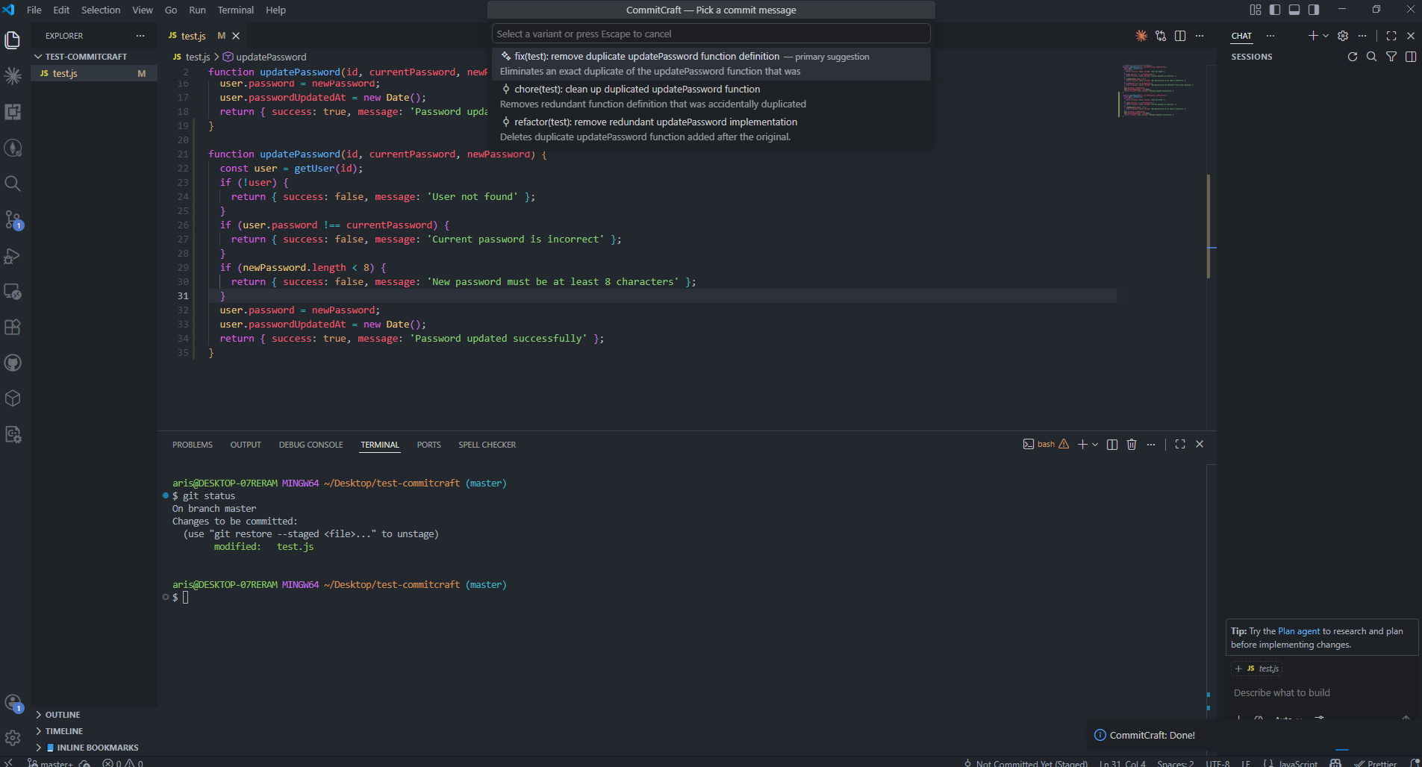Screen dimensions: 1422x767
Task: Select refactor(test) commit message variant
Action: click(x=711, y=130)
